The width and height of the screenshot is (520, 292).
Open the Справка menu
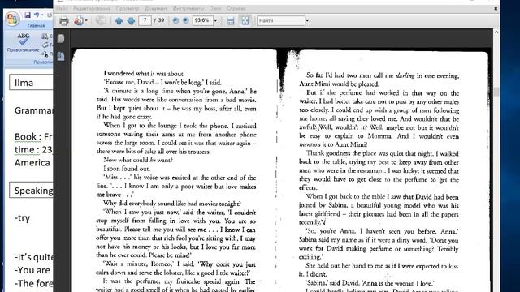[236, 9]
